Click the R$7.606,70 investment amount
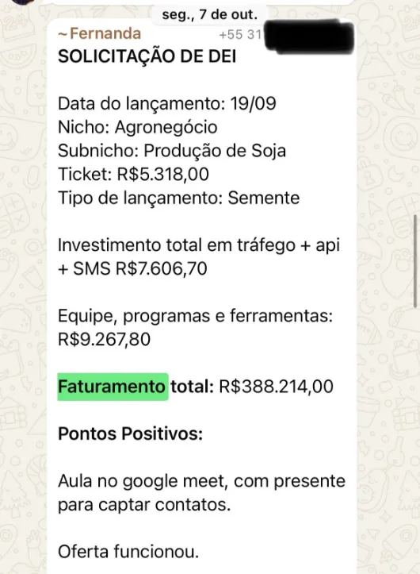The width and height of the screenshot is (420, 574). (x=162, y=268)
